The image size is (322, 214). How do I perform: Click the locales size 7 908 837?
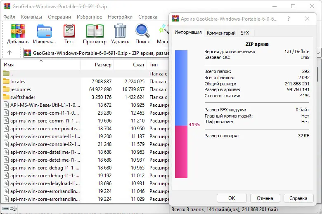(102, 82)
